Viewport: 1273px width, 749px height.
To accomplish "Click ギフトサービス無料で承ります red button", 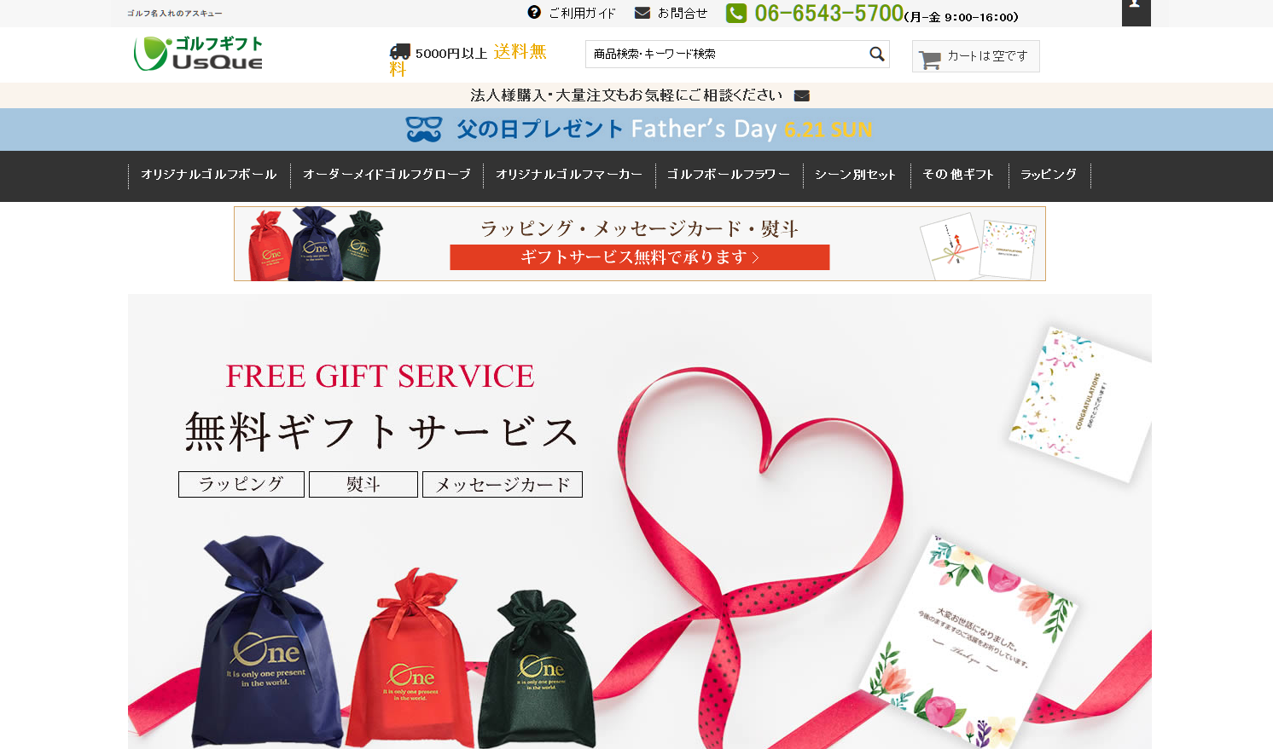I will click(x=640, y=257).
